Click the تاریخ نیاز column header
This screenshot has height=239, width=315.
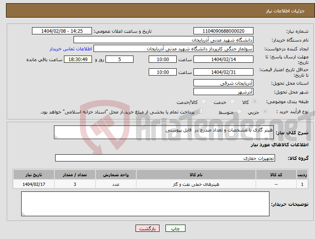(34, 175)
